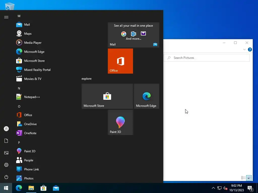The width and height of the screenshot is (258, 193).
Task: Click the Search Pictures field in Explorer
Action: coord(207,58)
